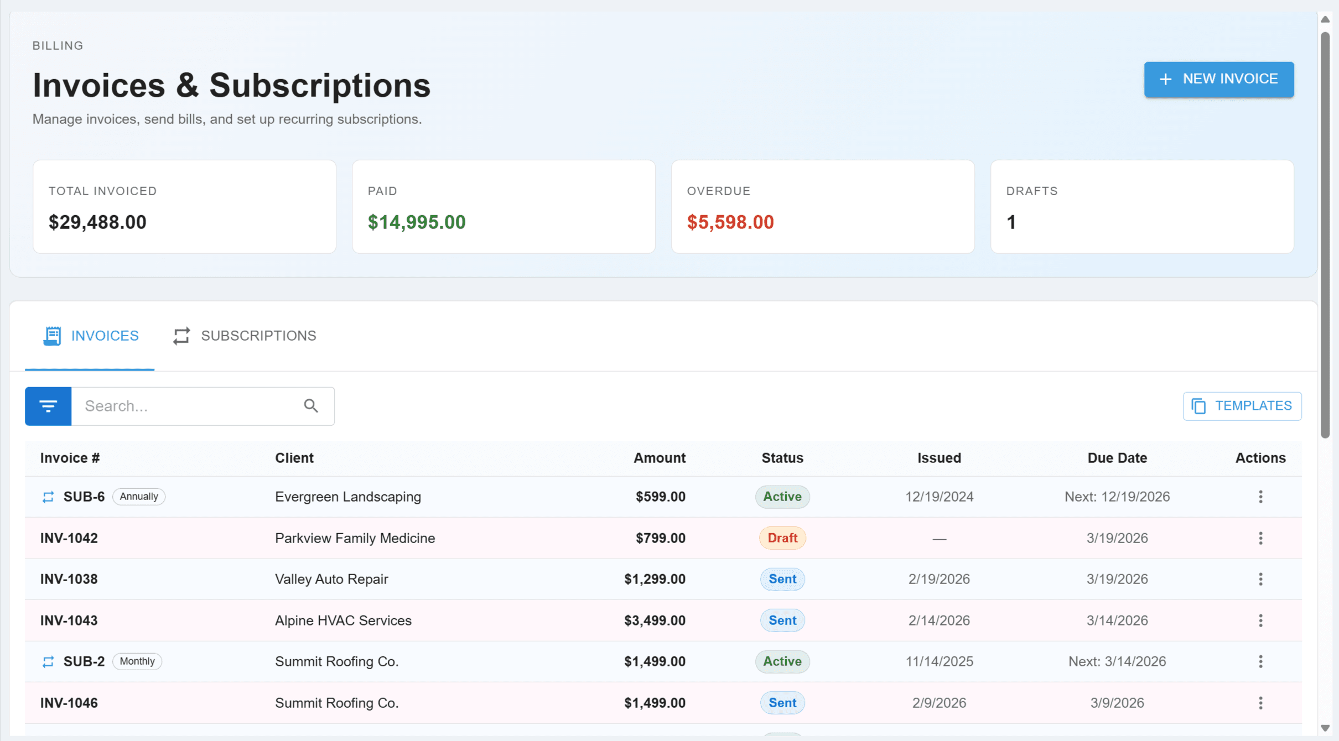
Task: Click the recurring icon beside SUB-6
Action: tap(48, 497)
